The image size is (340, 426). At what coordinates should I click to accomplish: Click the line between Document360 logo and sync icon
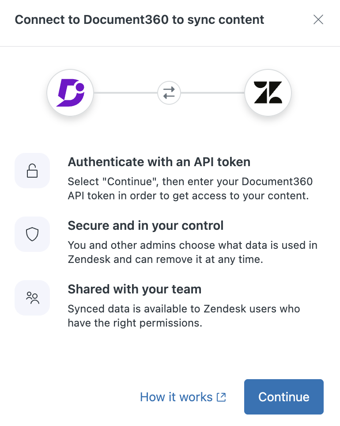125,93
